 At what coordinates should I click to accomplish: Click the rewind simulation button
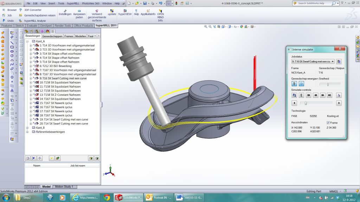click(316, 95)
